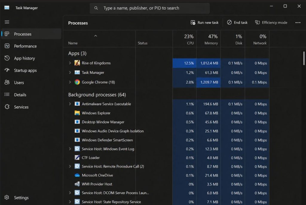
Task: Click the Windows Audio Device Graph Isolation icon
Action: (x=77, y=131)
